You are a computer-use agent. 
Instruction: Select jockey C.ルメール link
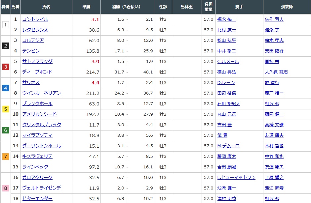(x=228, y=62)
